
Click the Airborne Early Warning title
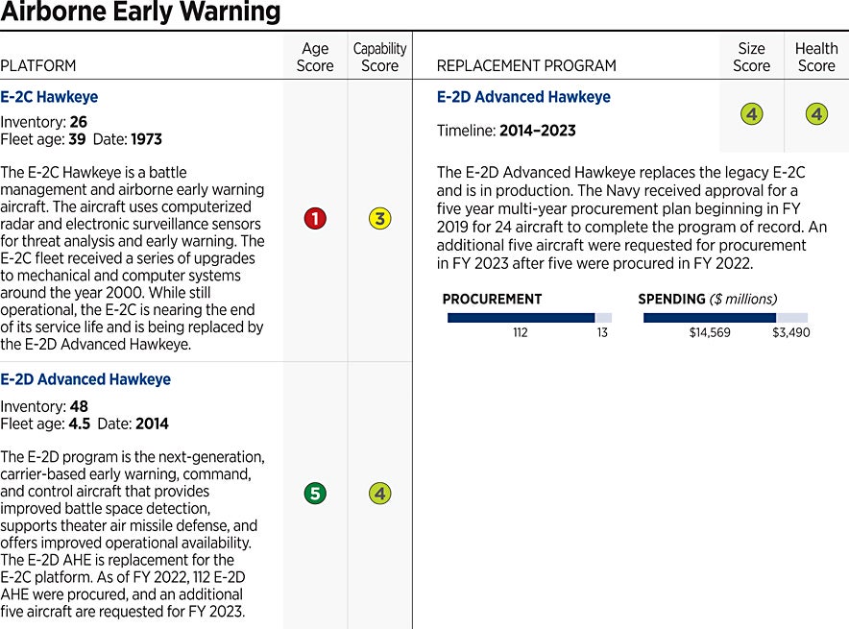coord(140,12)
